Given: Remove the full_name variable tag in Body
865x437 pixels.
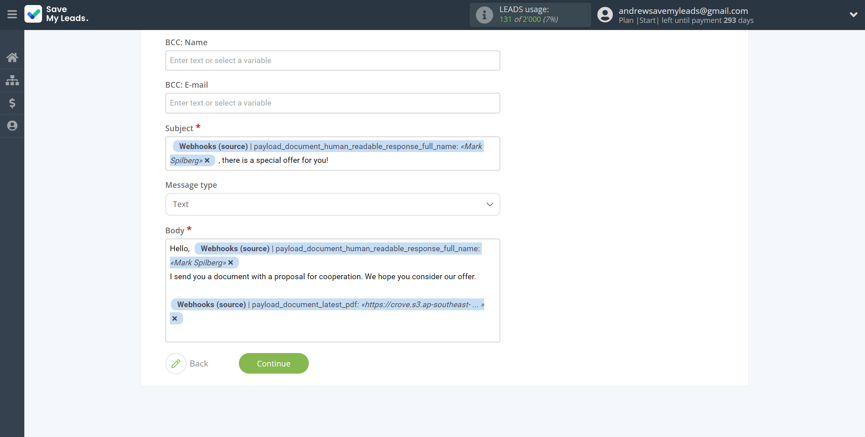Looking at the screenshot, I should pos(231,263).
